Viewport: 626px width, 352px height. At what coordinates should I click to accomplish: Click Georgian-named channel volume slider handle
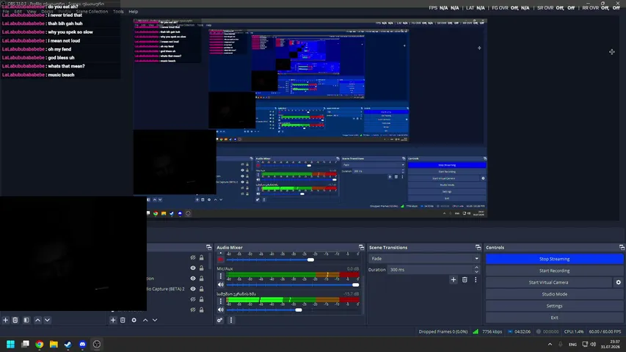point(298,309)
